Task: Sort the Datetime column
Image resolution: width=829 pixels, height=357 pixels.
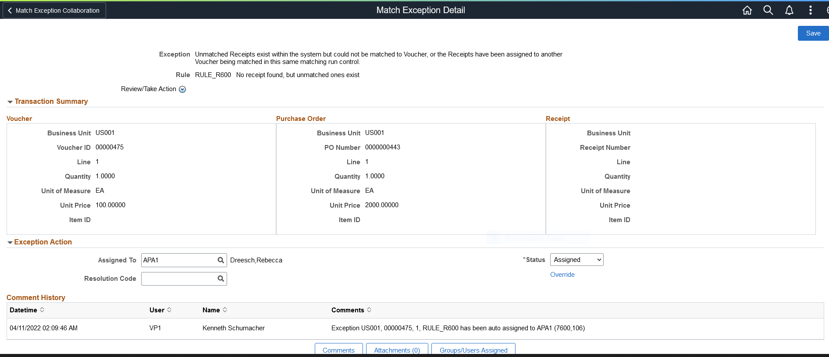Action: tap(42, 310)
